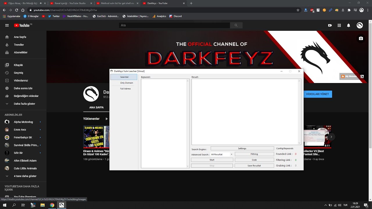This screenshot has width=372, height=209.
Task: Open Chrome from the taskbar
Action: click(x=52, y=205)
